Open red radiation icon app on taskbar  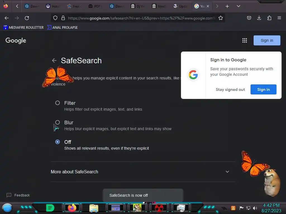(159, 208)
